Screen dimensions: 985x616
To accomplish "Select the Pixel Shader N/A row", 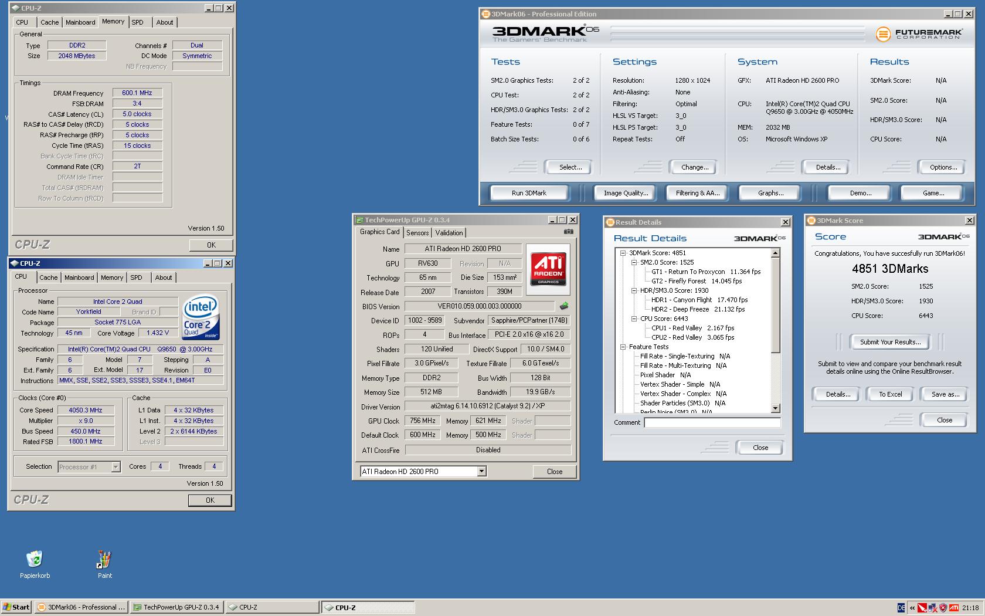I will tap(665, 375).
